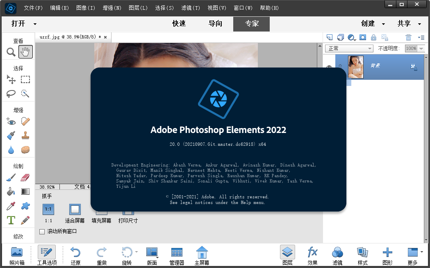Toggle visibility of the 背景 layer
Image resolution: width=430 pixels, height=268 pixels.
(329, 67)
